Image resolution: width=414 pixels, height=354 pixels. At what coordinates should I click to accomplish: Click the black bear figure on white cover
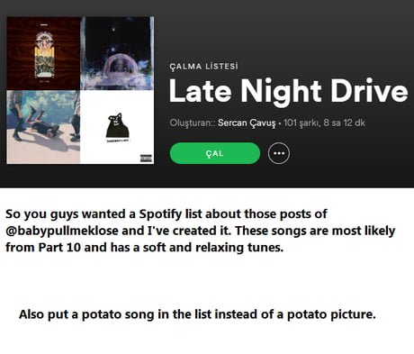coord(118,126)
